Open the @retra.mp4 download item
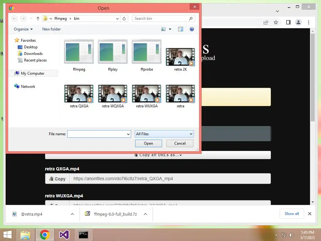The width and height of the screenshot is (321, 241). (x=32, y=214)
